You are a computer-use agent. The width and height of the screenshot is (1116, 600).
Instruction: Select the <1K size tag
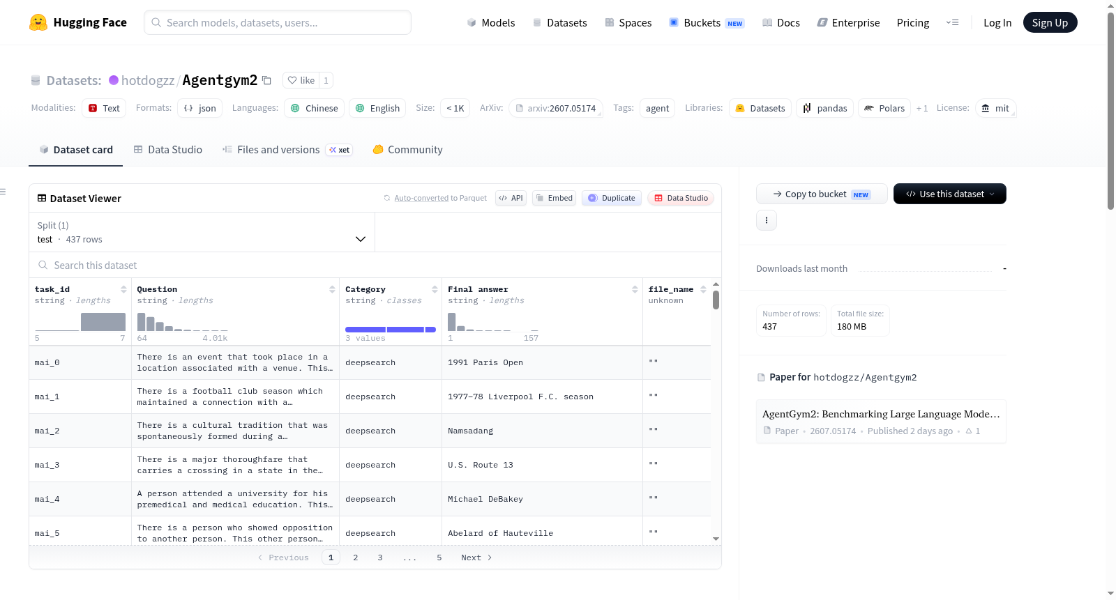pyautogui.click(x=455, y=108)
